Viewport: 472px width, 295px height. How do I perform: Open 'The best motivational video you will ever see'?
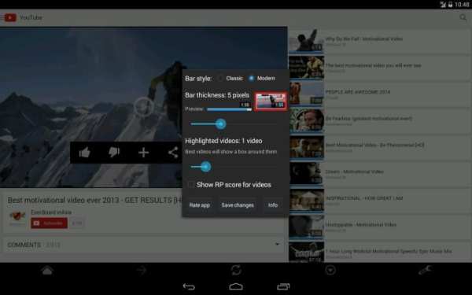[x=380, y=68]
